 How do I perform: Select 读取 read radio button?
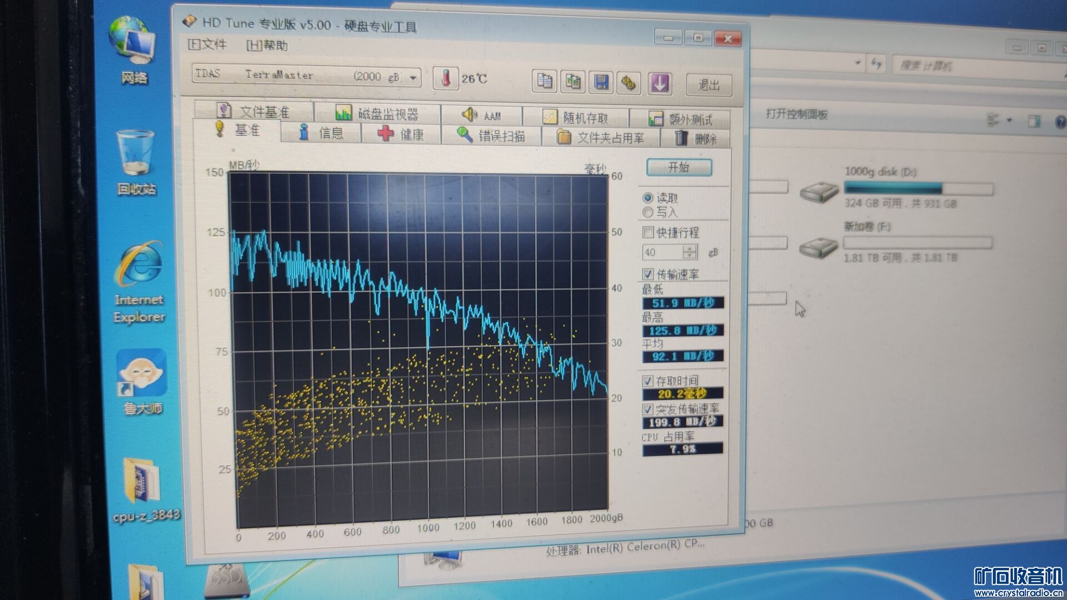click(647, 198)
